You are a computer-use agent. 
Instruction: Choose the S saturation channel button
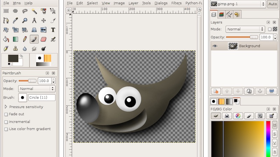coord(275,134)
